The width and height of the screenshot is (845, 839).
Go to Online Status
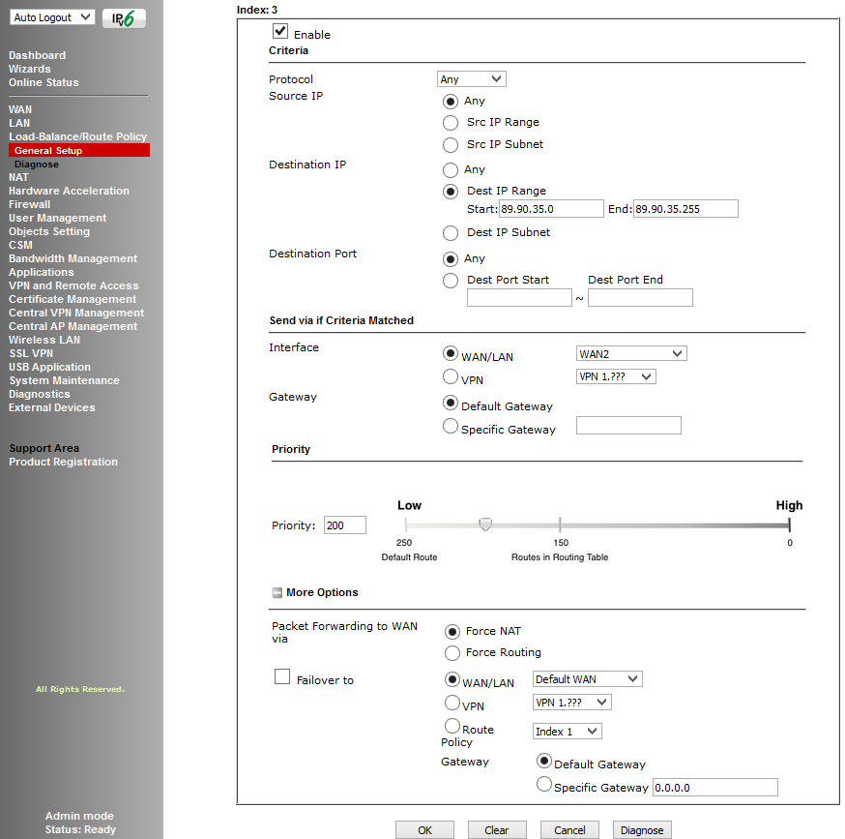[44, 82]
